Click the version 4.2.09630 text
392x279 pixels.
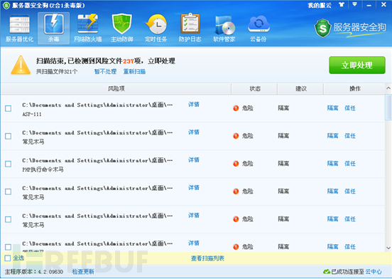coord(50,272)
